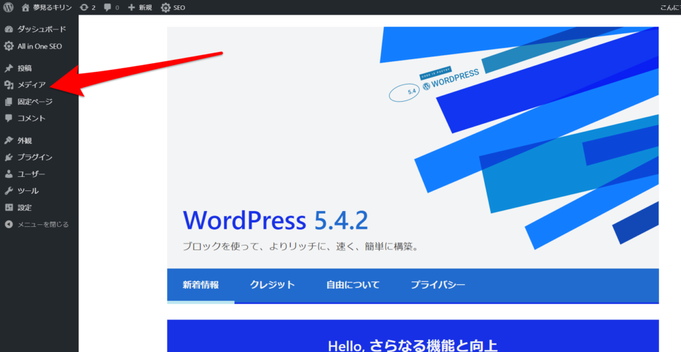Click the Hello, さらなる機能と向上 heading

[x=412, y=347]
